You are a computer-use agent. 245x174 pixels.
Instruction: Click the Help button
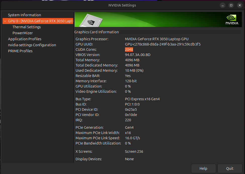pyautogui.click(x=203, y=168)
